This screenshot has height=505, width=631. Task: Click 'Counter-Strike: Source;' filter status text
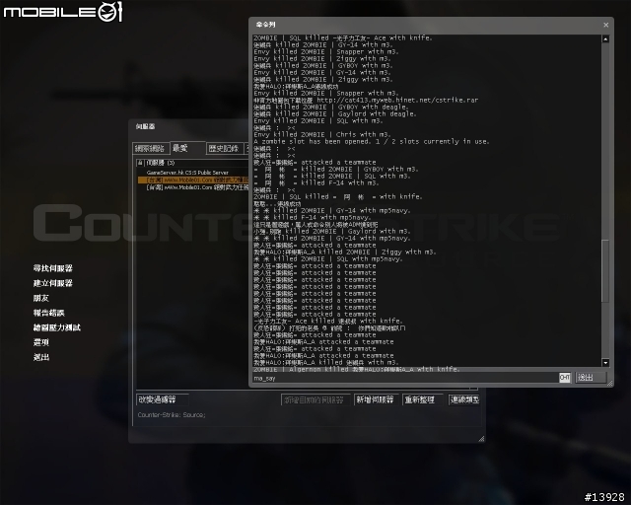point(172,415)
